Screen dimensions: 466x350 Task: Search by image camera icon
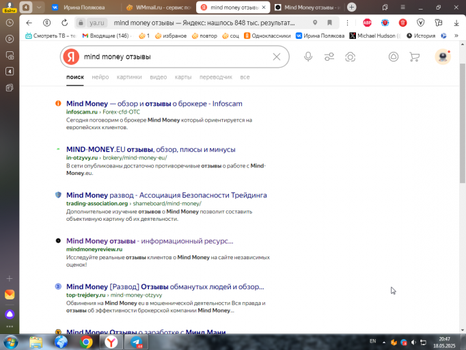coord(350,57)
